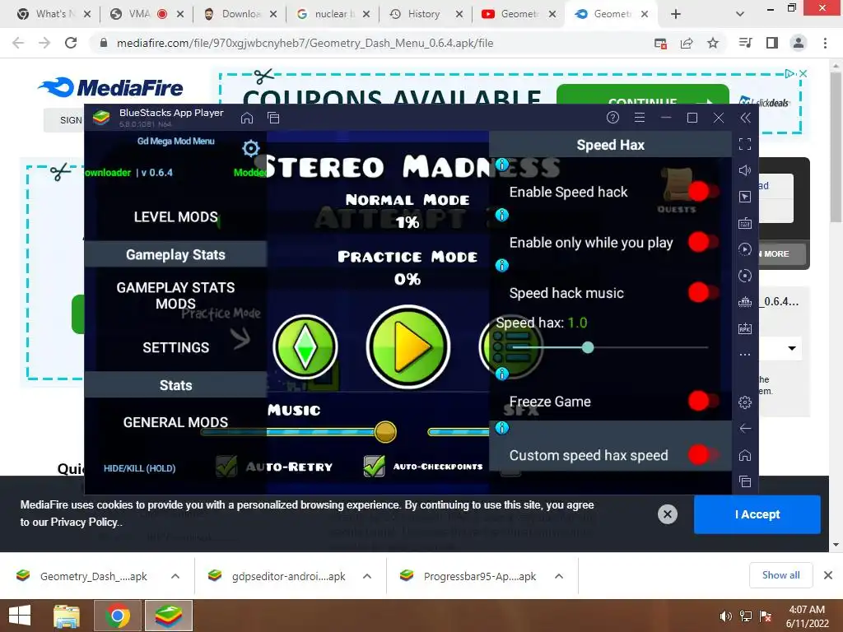Open Android recent apps in BlueStacks sidebar

pos(745,481)
